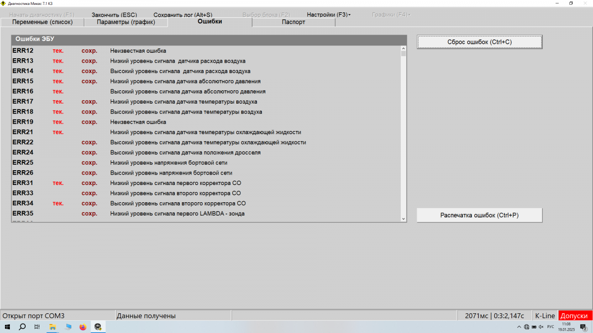The image size is (593, 333).
Task: Click the taskbar search magnifier icon
Action: coord(22,327)
